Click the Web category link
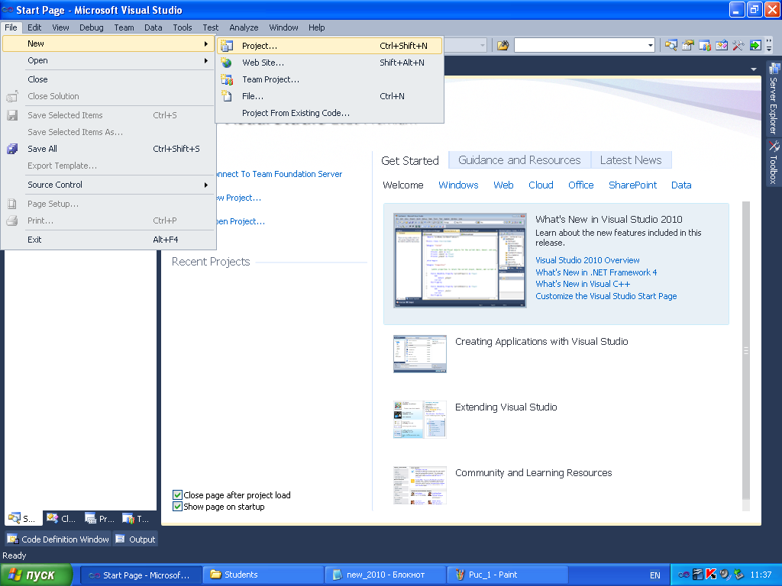 pyautogui.click(x=503, y=185)
